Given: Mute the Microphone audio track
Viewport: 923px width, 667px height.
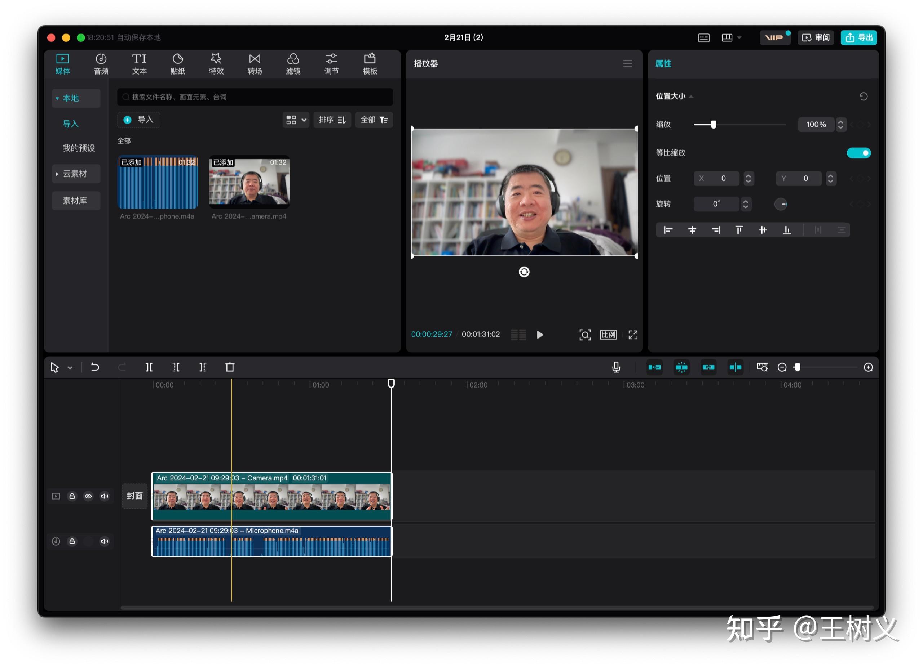Looking at the screenshot, I should (x=104, y=541).
